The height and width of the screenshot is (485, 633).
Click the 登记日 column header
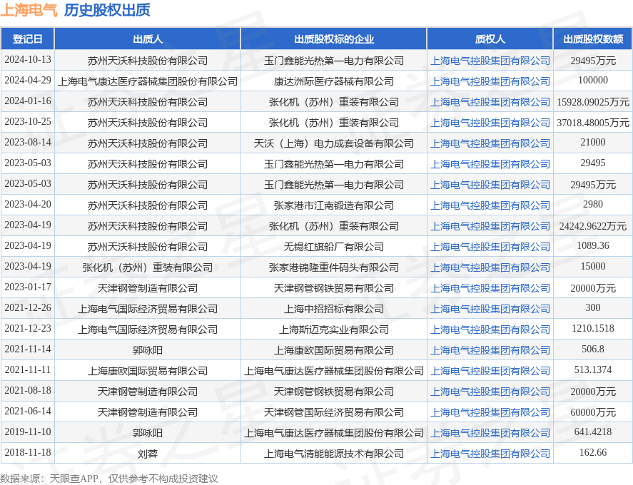tap(27, 39)
